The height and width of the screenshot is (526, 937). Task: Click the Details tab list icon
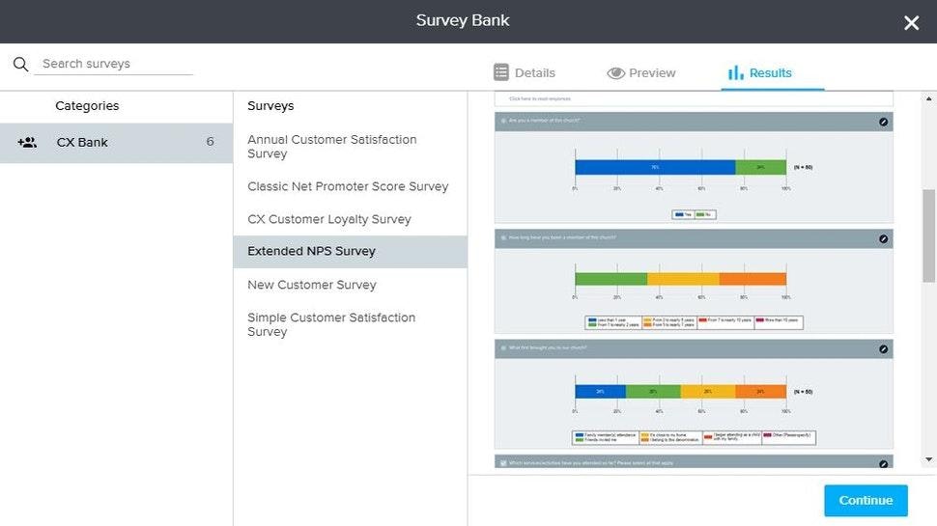500,72
